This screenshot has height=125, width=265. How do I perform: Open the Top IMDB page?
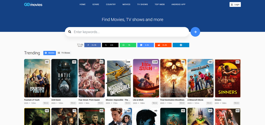[160, 5]
